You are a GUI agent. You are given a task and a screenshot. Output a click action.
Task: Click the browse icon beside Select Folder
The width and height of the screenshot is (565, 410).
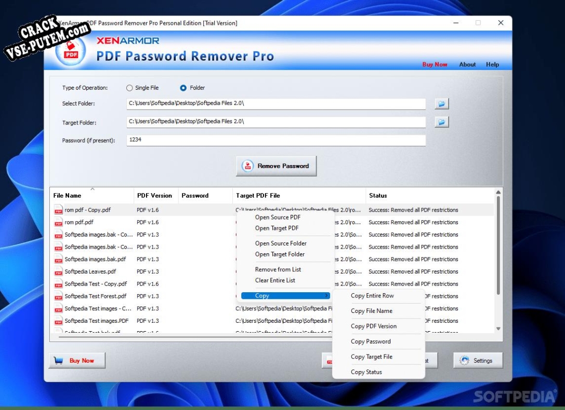(x=441, y=104)
